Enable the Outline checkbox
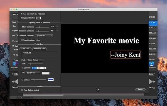The width and height of the screenshot is (167, 106). [22, 79]
